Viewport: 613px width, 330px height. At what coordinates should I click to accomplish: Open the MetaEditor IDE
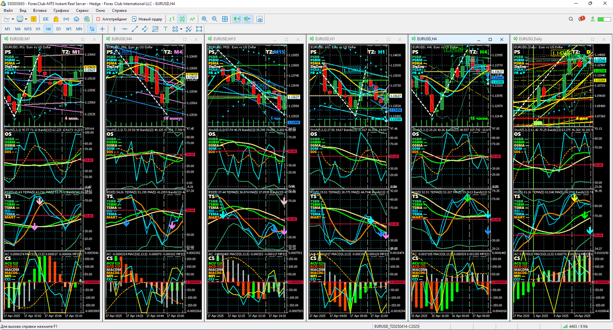[46, 19]
